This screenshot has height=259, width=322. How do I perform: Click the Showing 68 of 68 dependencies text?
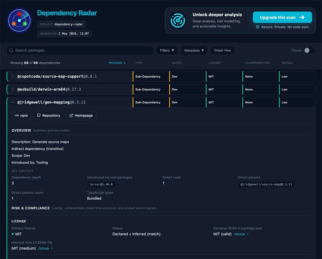(35, 63)
